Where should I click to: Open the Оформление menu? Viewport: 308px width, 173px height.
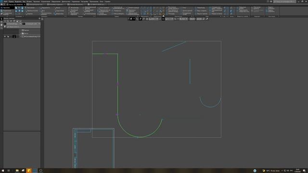click(x=56, y=1)
